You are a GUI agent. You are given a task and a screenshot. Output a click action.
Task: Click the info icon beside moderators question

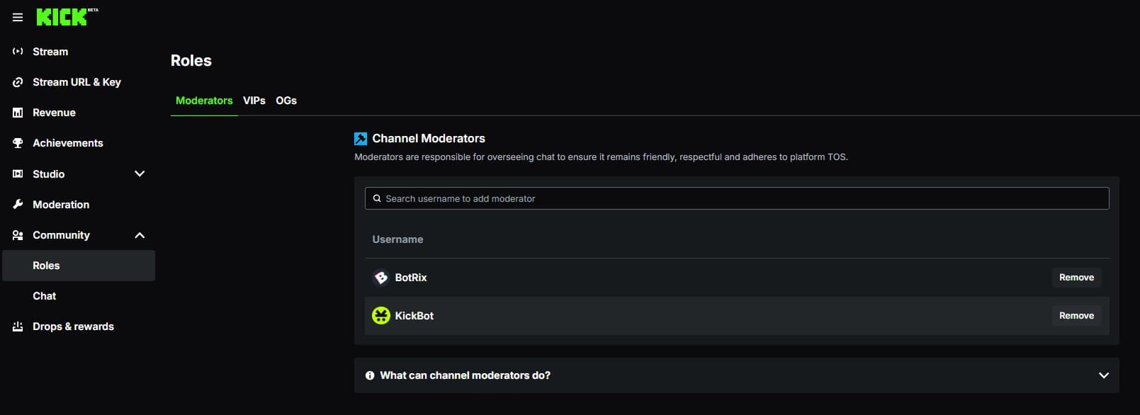[370, 376]
